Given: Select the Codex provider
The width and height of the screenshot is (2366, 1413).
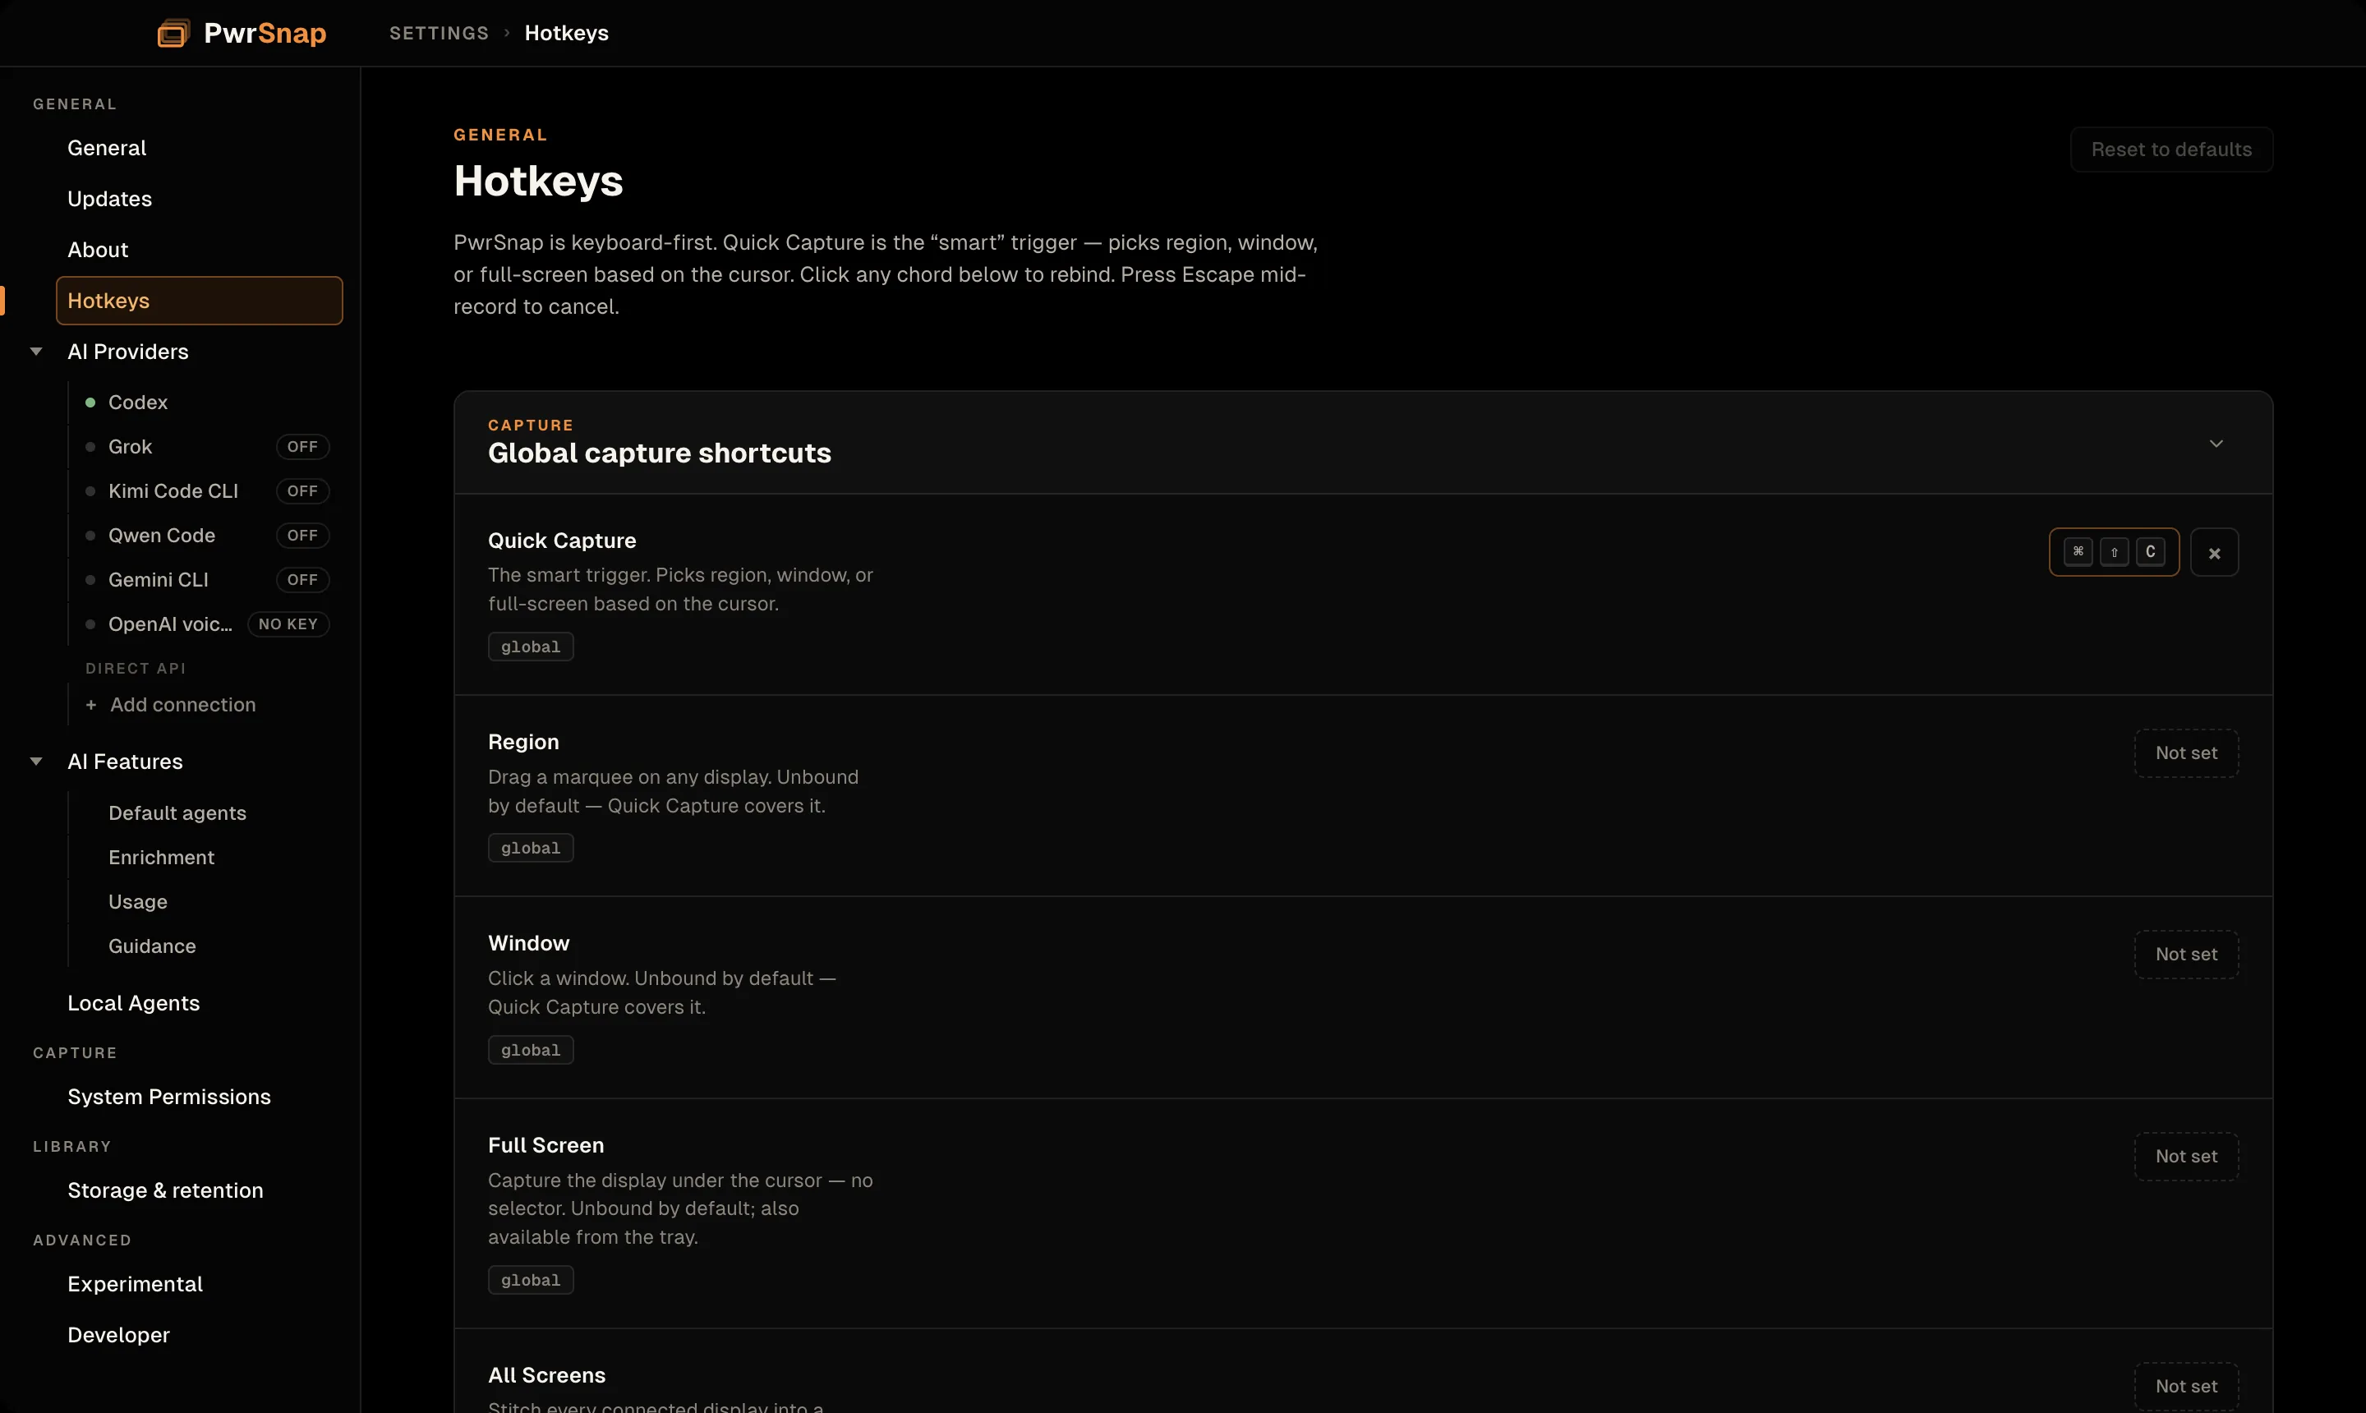Looking at the screenshot, I should tap(138, 402).
